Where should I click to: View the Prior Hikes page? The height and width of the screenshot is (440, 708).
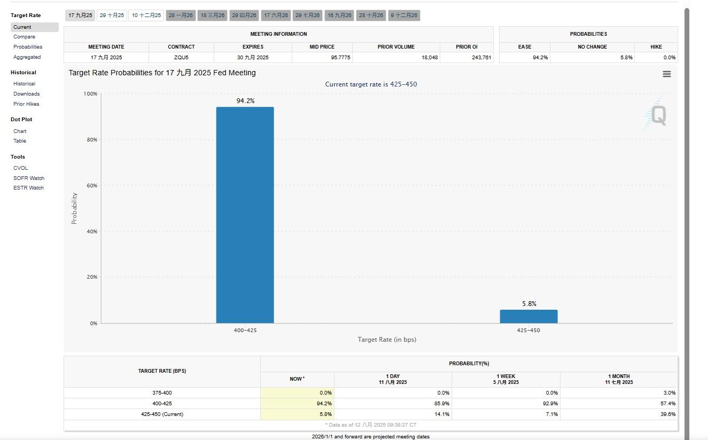(26, 104)
